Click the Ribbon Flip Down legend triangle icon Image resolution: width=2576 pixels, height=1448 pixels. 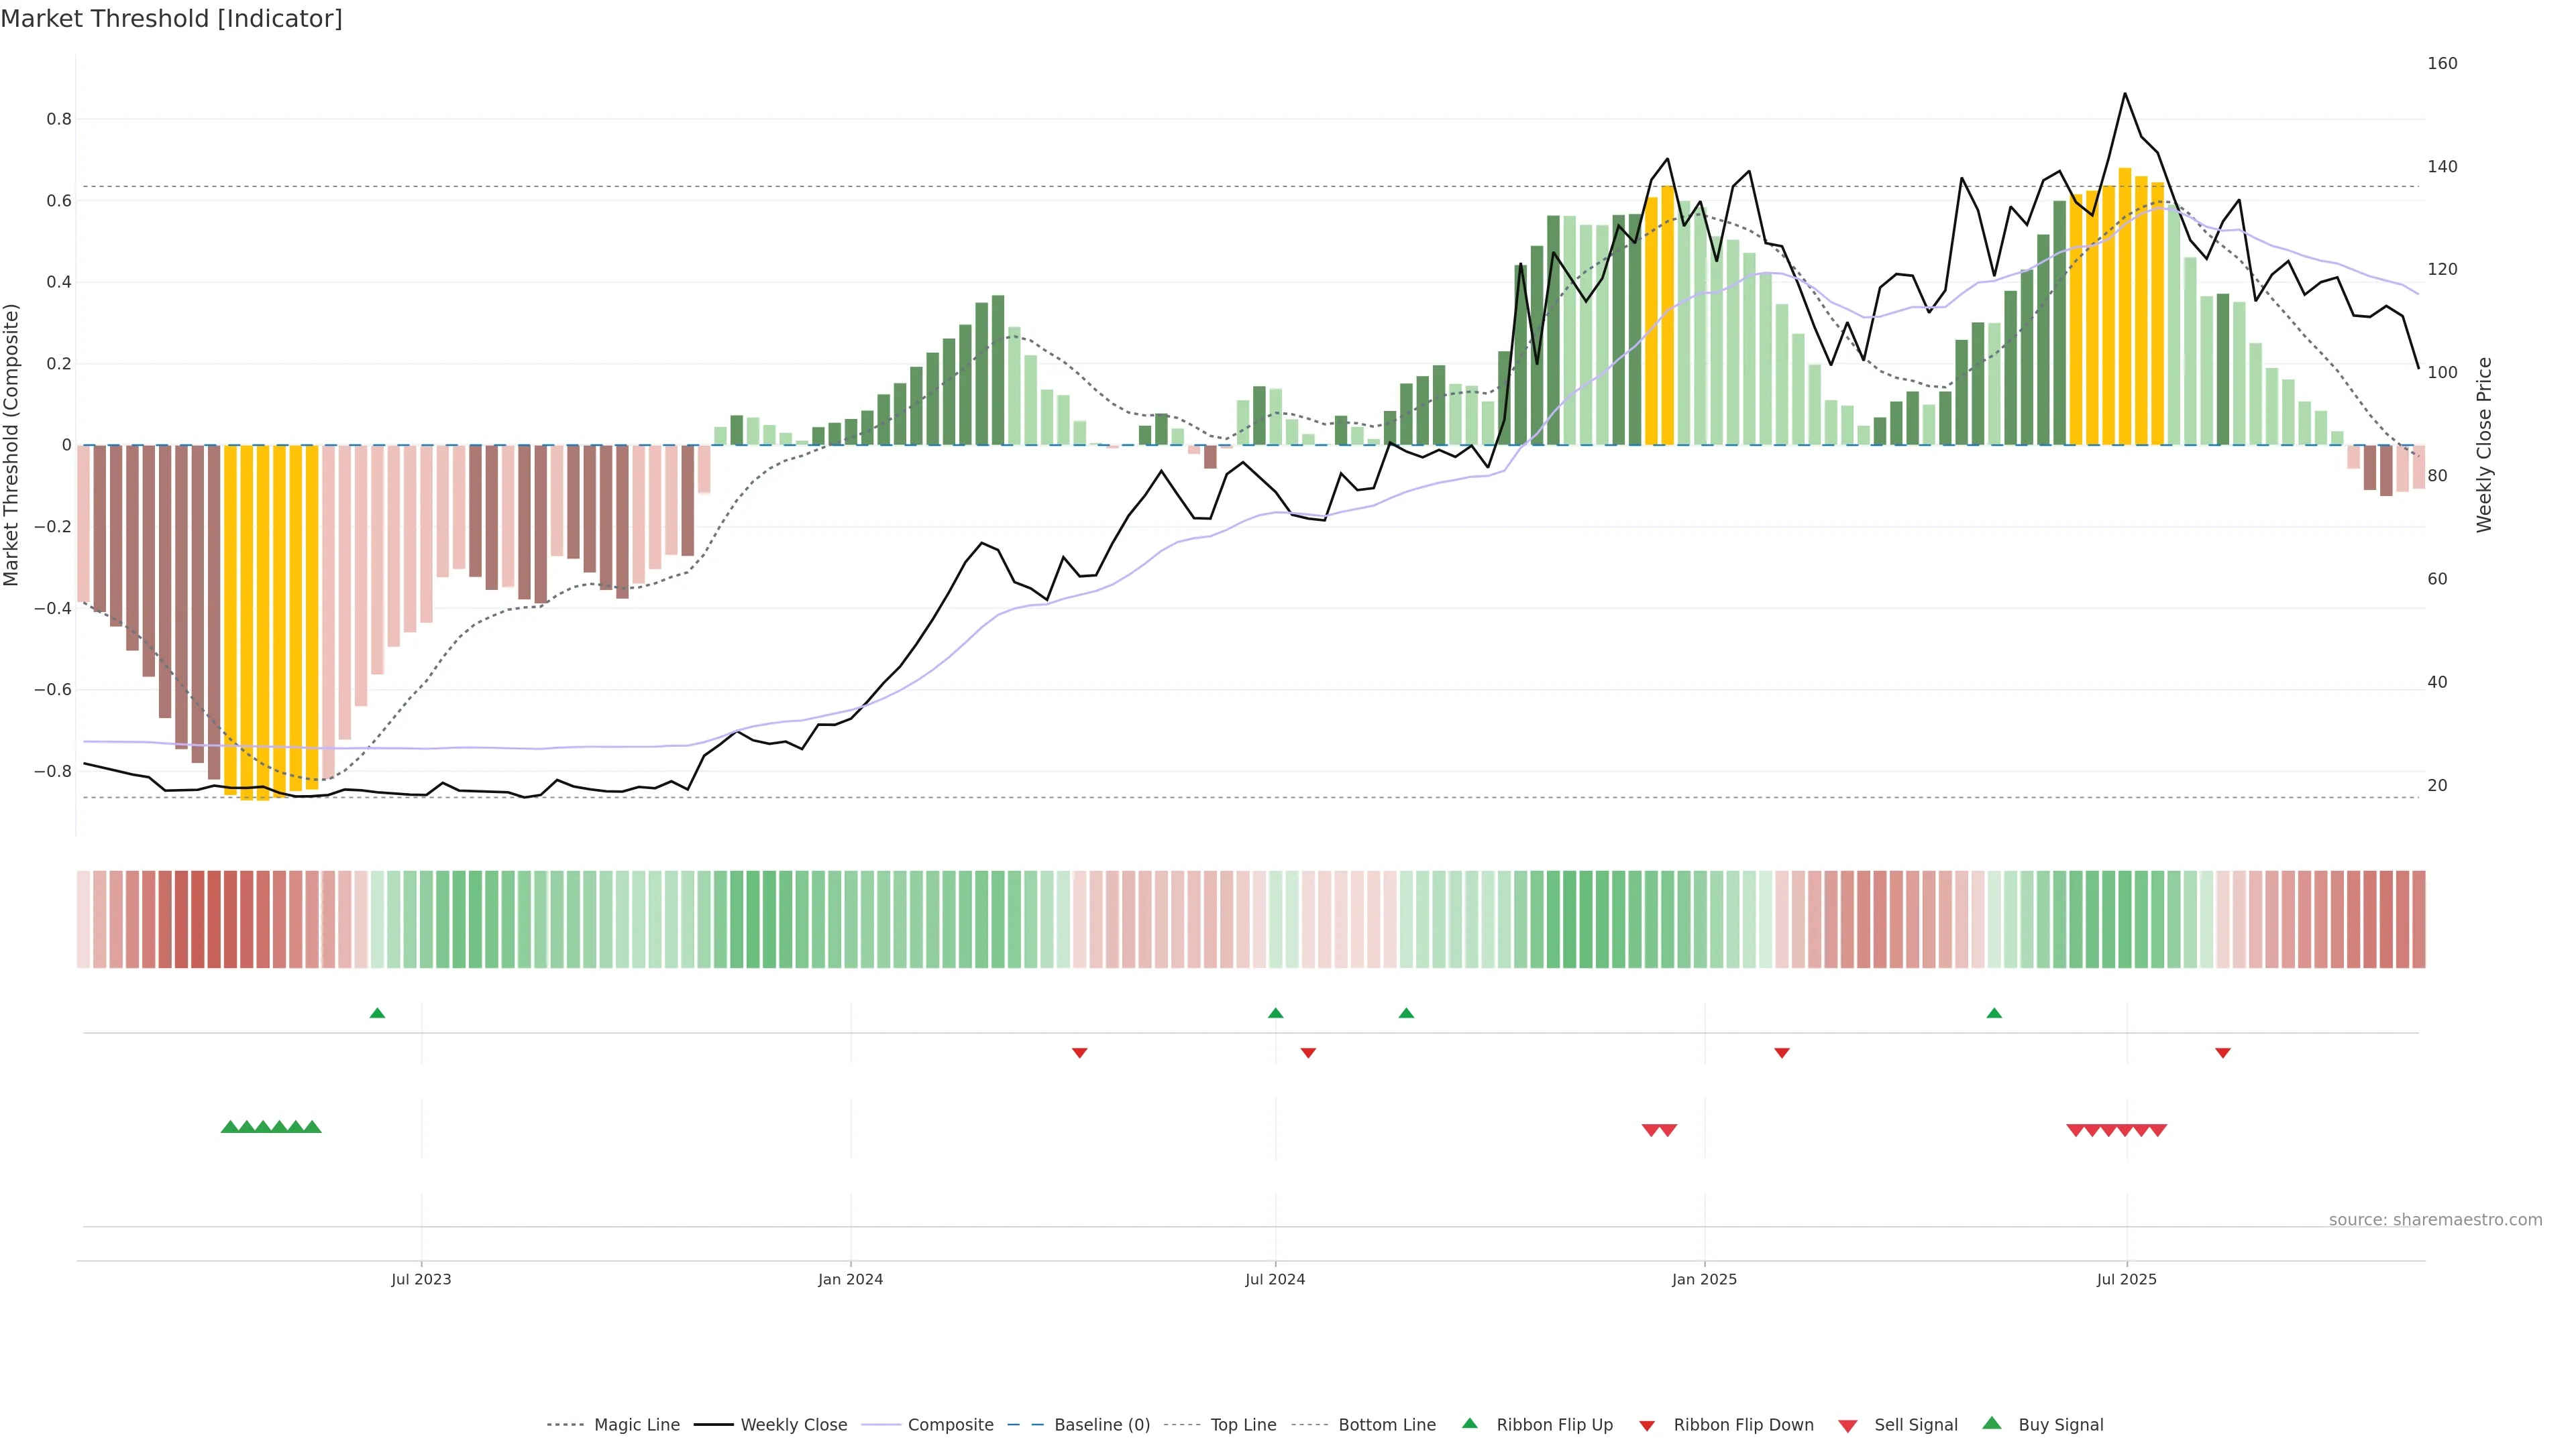coord(1647,1426)
